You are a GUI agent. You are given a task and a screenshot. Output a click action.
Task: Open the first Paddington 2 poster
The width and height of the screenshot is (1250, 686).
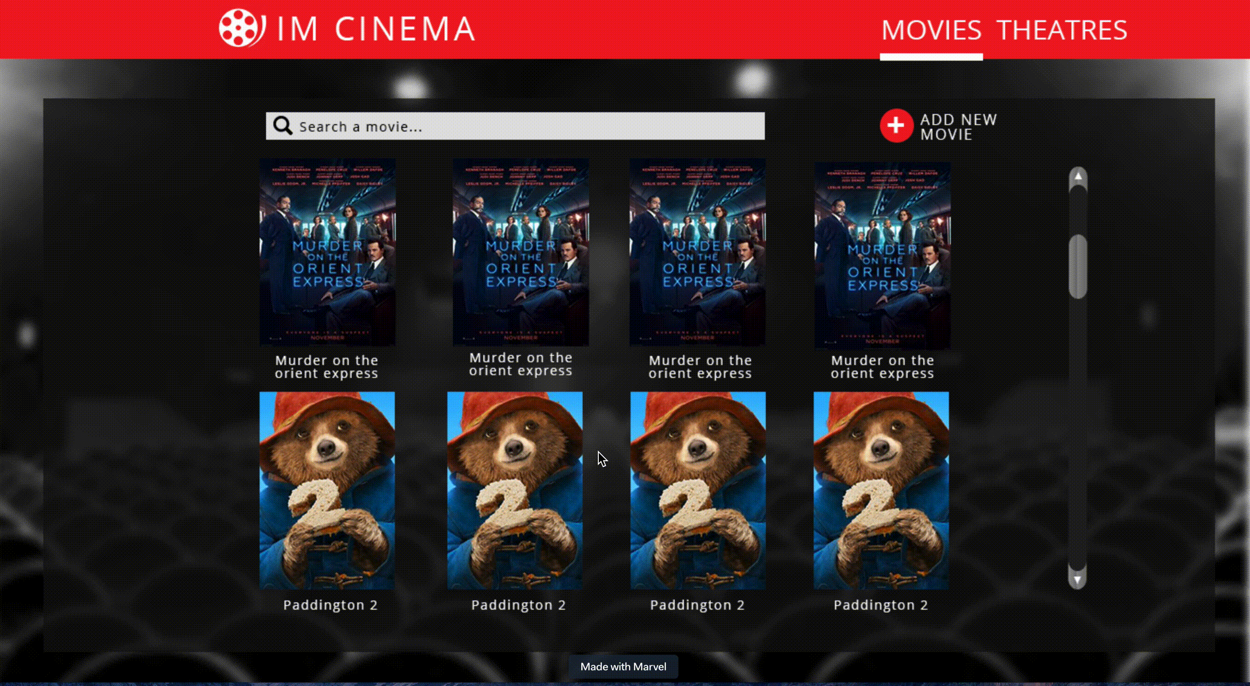pyautogui.click(x=327, y=491)
